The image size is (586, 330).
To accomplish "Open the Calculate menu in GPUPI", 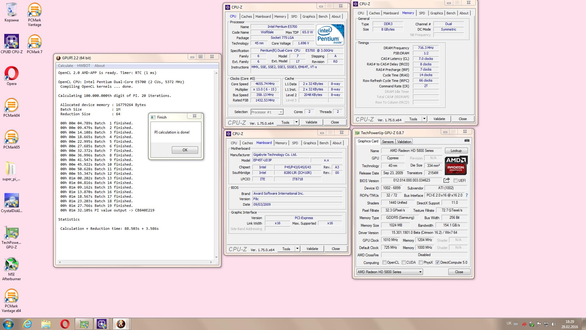I will [65, 66].
